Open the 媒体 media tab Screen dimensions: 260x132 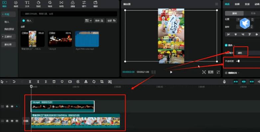point(4,4)
